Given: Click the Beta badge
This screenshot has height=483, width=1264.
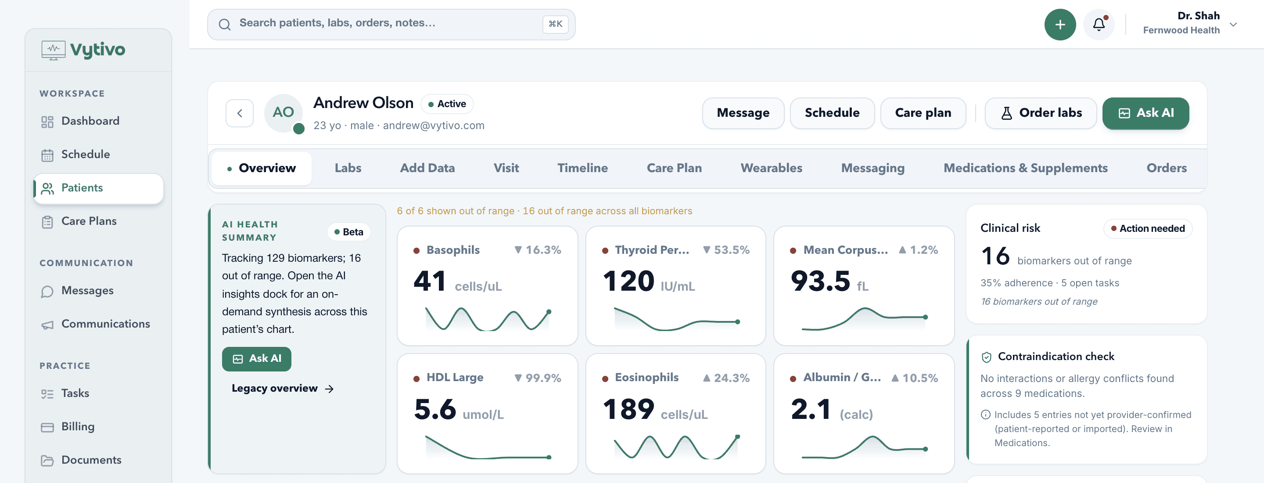Looking at the screenshot, I should point(349,232).
